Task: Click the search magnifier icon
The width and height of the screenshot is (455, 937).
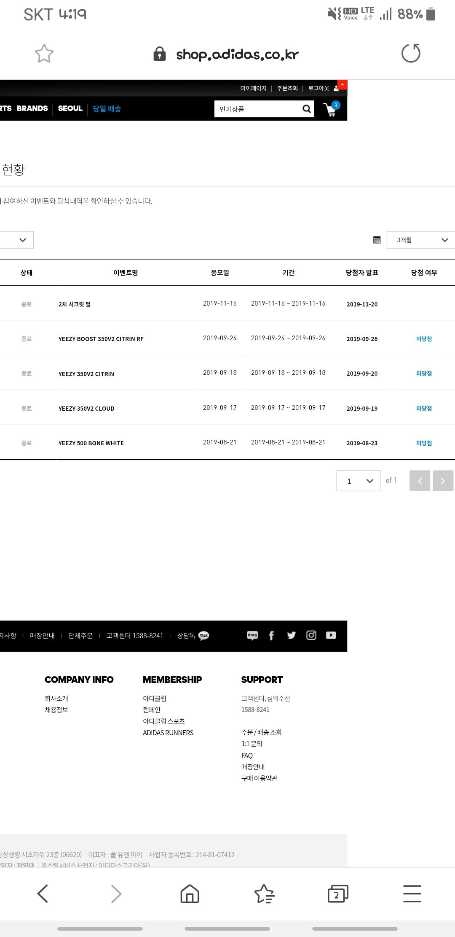Action: coord(307,109)
